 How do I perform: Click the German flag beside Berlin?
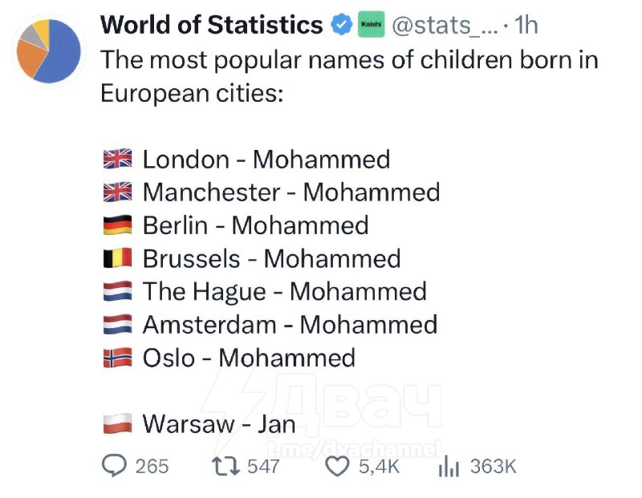[117, 226]
